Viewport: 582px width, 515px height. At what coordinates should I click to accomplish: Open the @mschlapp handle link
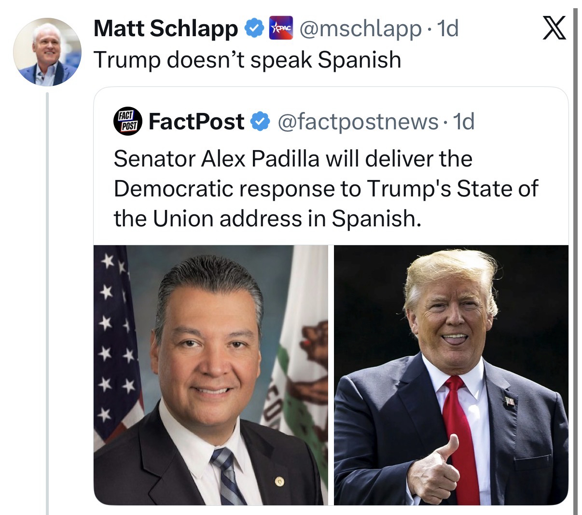(360, 29)
